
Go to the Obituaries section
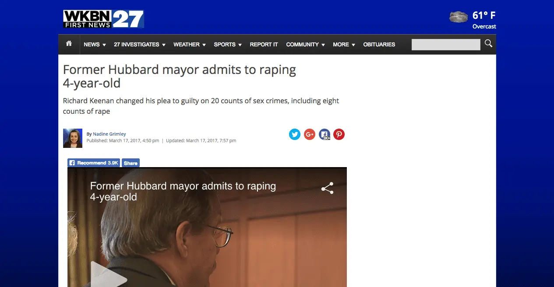click(x=379, y=45)
